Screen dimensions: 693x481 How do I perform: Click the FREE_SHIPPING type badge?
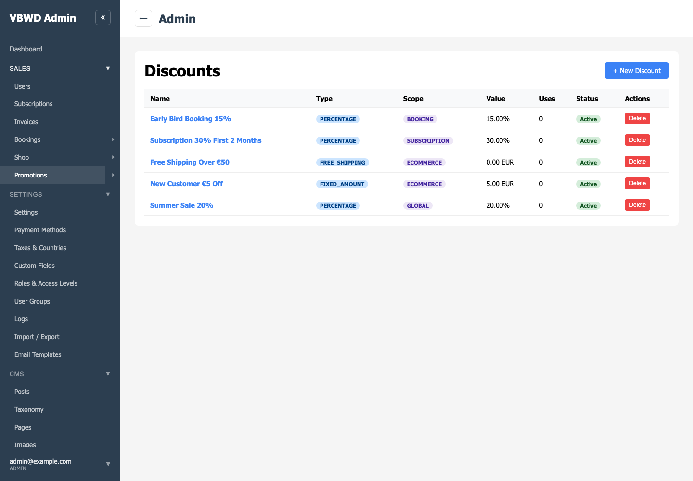click(x=343, y=163)
